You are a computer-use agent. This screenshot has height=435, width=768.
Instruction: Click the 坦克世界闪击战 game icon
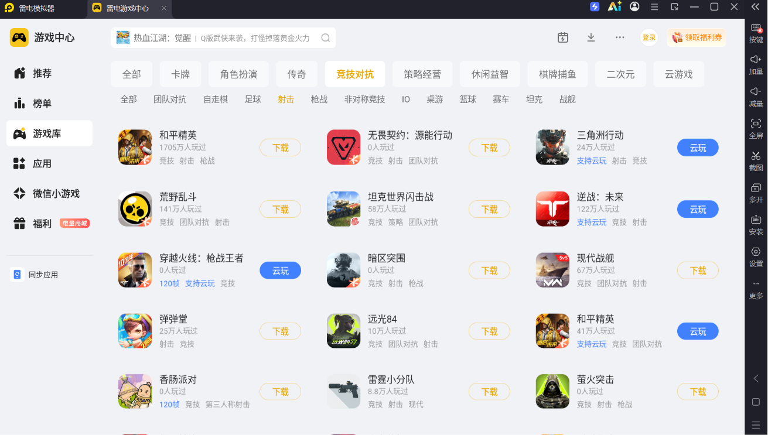(344, 209)
